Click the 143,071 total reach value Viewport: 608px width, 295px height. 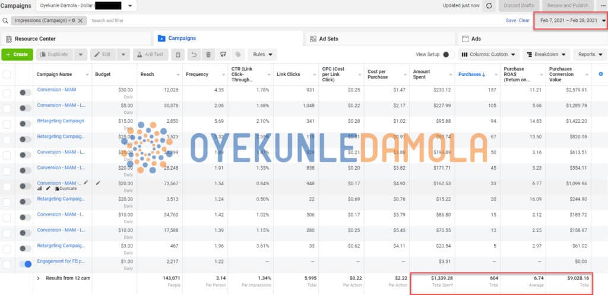[x=170, y=278]
